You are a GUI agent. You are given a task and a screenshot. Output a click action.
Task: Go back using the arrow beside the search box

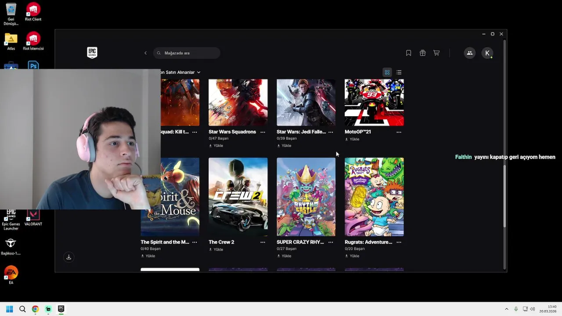click(x=145, y=53)
